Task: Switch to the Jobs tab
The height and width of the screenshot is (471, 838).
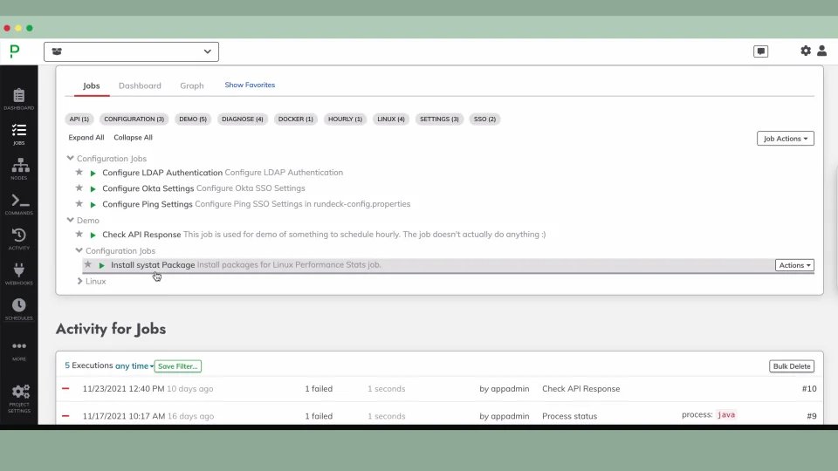Action: tap(92, 85)
